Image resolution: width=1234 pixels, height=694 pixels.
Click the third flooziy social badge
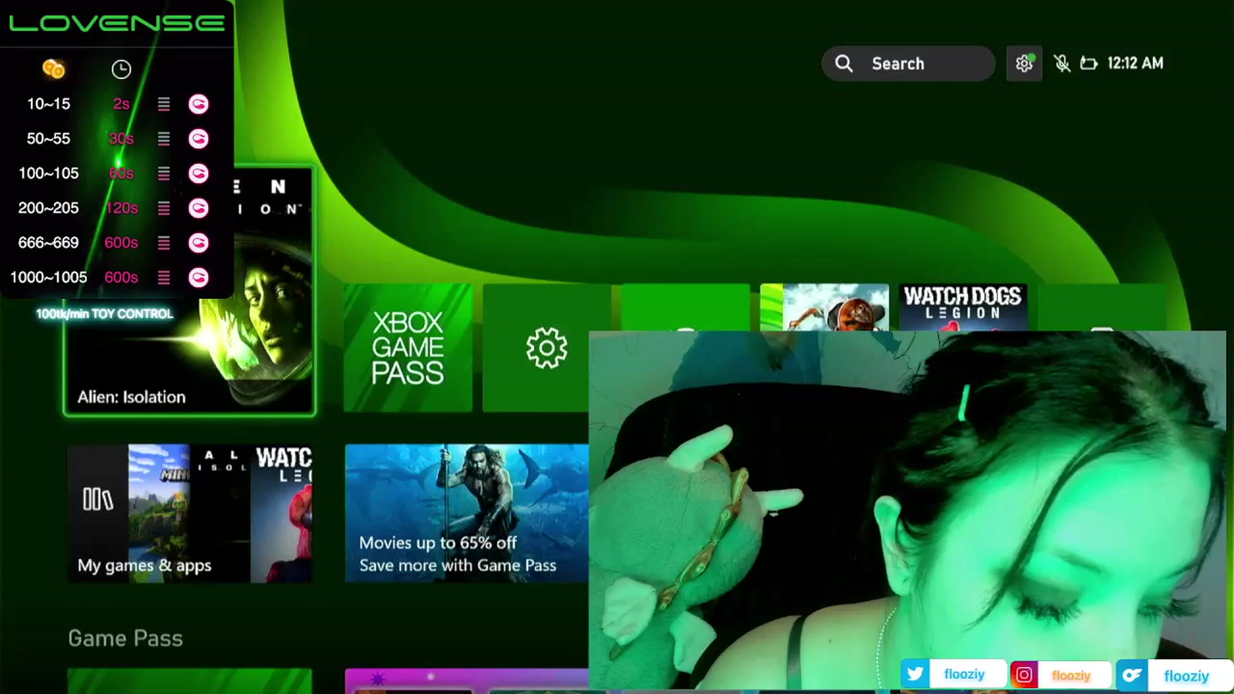pyautogui.click(x=1174, y=675)
